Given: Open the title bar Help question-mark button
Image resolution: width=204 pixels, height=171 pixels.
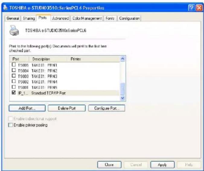Looking at the screenshot, I should coord(191,8).
